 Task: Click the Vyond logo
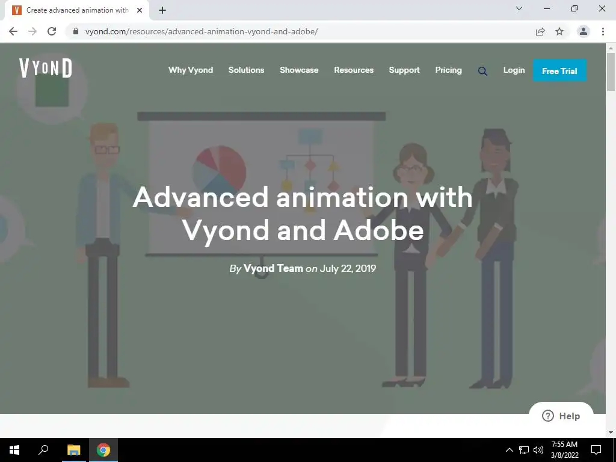46,68
